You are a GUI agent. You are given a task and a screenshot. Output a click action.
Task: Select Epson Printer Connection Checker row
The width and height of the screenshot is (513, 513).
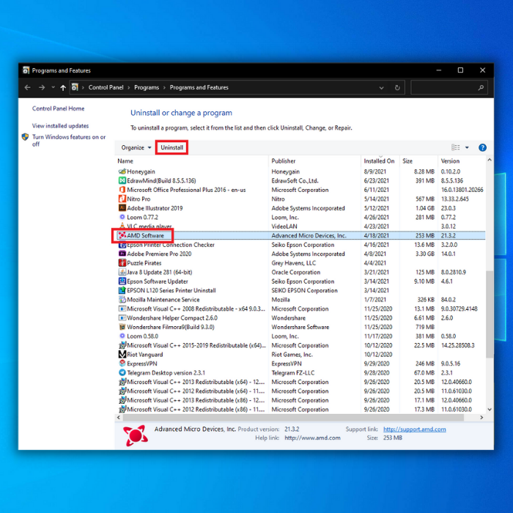[300, 245]
